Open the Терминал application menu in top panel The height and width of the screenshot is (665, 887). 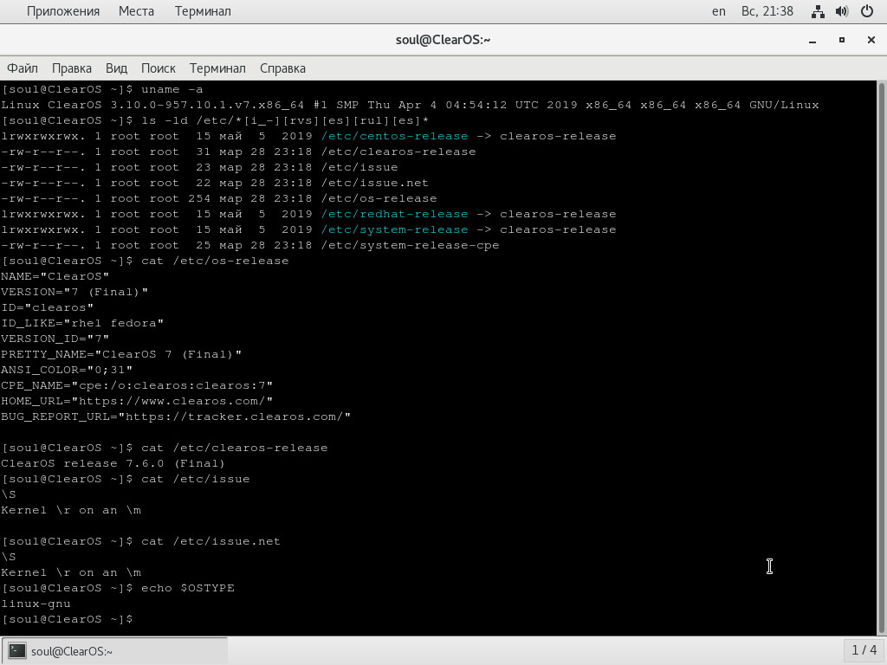pos(203,11)
